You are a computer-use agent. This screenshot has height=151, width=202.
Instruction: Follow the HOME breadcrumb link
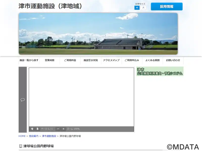(22, 136)
